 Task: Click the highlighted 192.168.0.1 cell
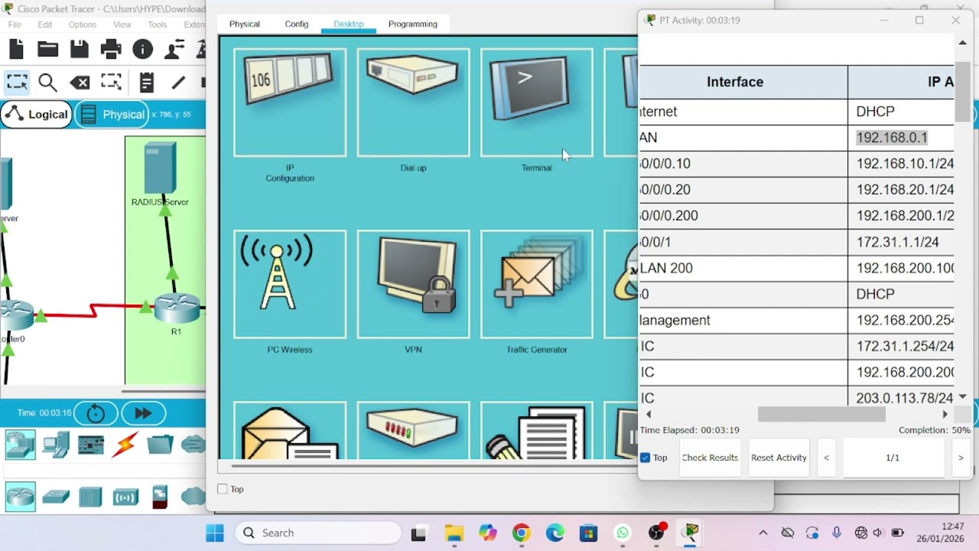[x=892, y=138]
